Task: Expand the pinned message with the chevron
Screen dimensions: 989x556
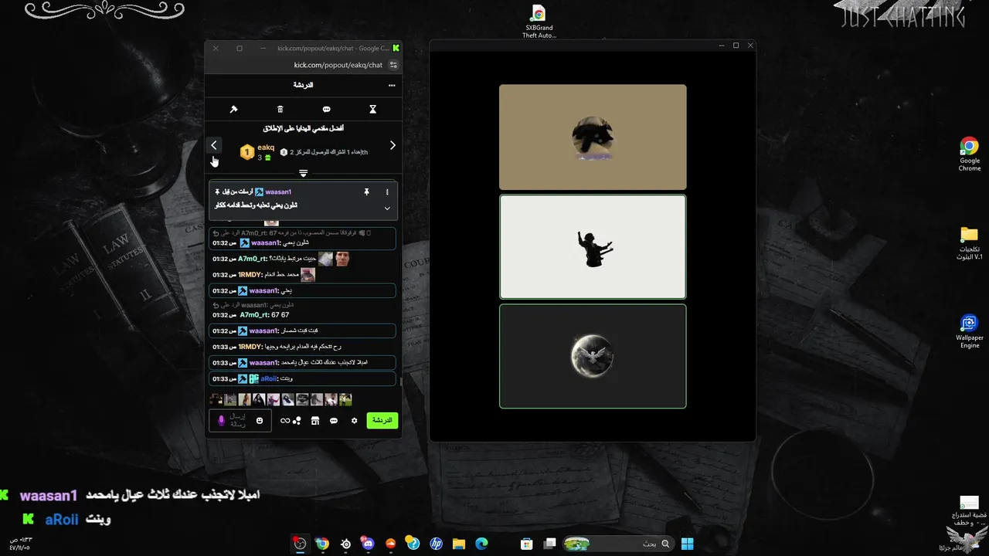Action: click(x=387, y=208)
